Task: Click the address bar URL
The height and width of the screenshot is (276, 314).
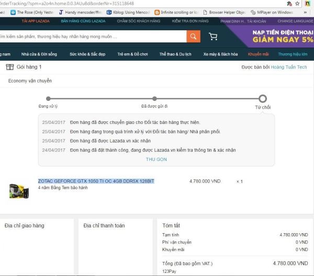Action: pyautogui.click(x=67, y=4)
